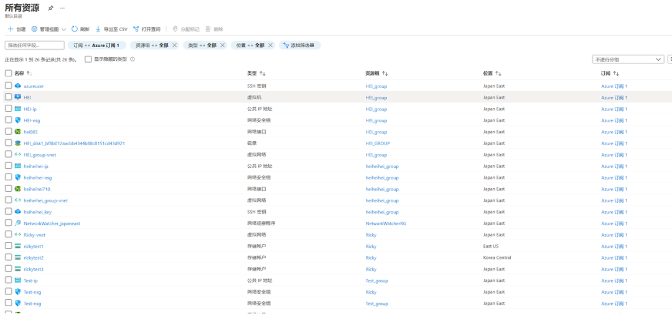Screen dimensions: 672x316
Task: Remove the 资源组 == 全部 filter
Action: click(x=174, y=45)
